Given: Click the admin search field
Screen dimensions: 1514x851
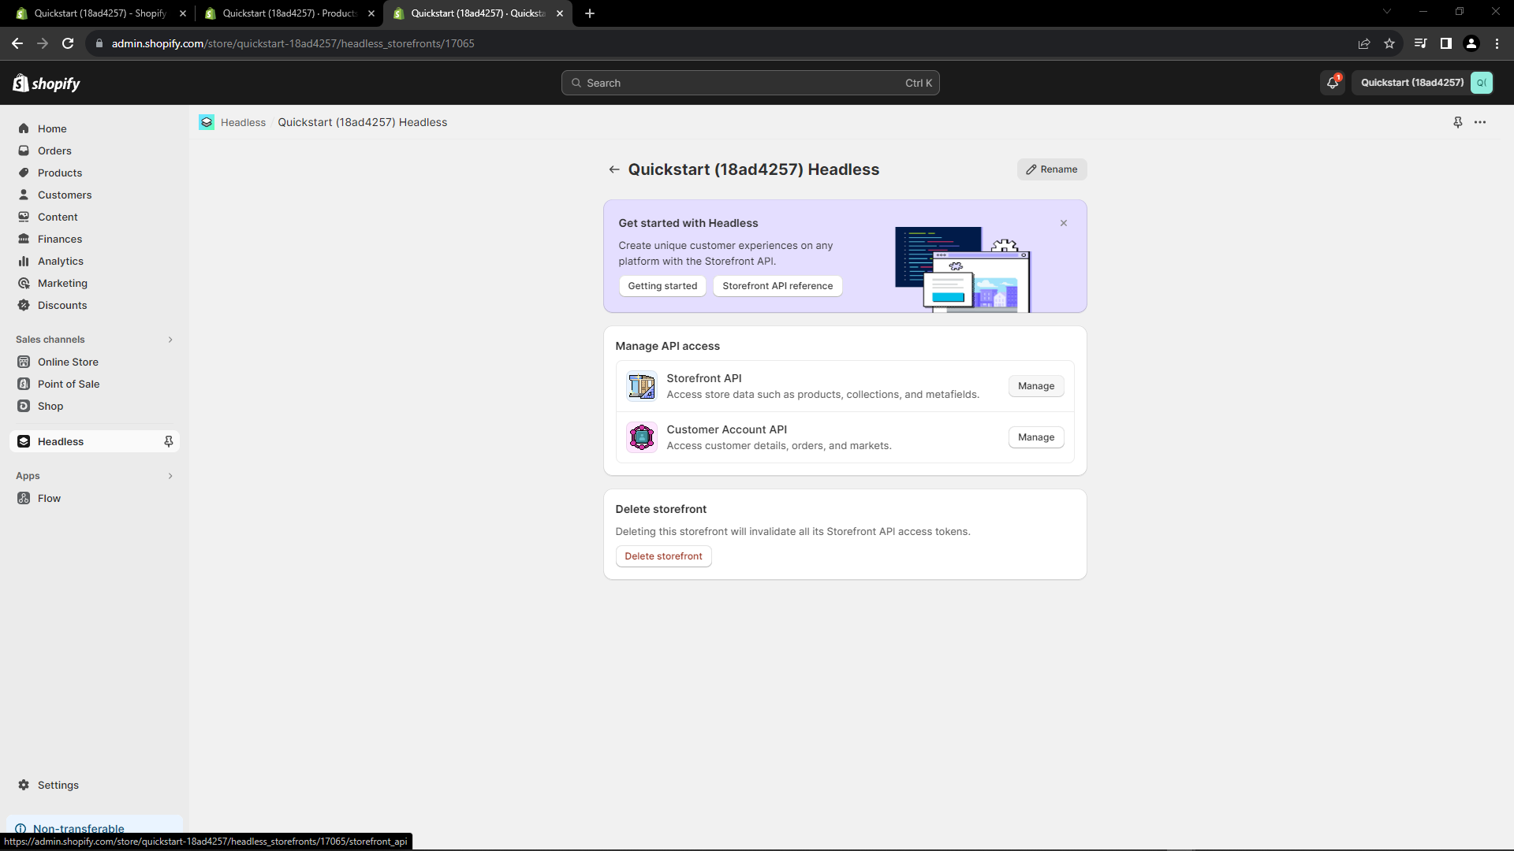Looking at the screenshot, I should coord(749,82).
